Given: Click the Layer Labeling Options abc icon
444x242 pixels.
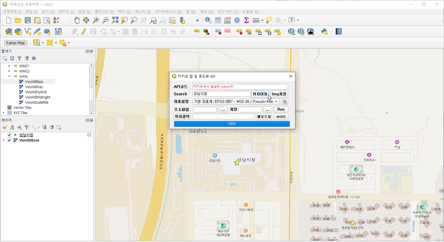Looking at the screenshot, I should click(197, 31).
